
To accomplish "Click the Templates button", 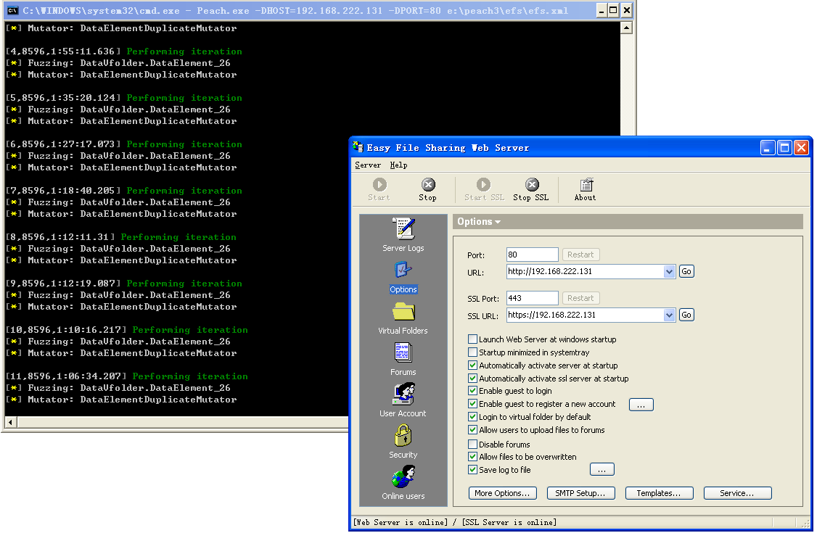I will 659,493.
